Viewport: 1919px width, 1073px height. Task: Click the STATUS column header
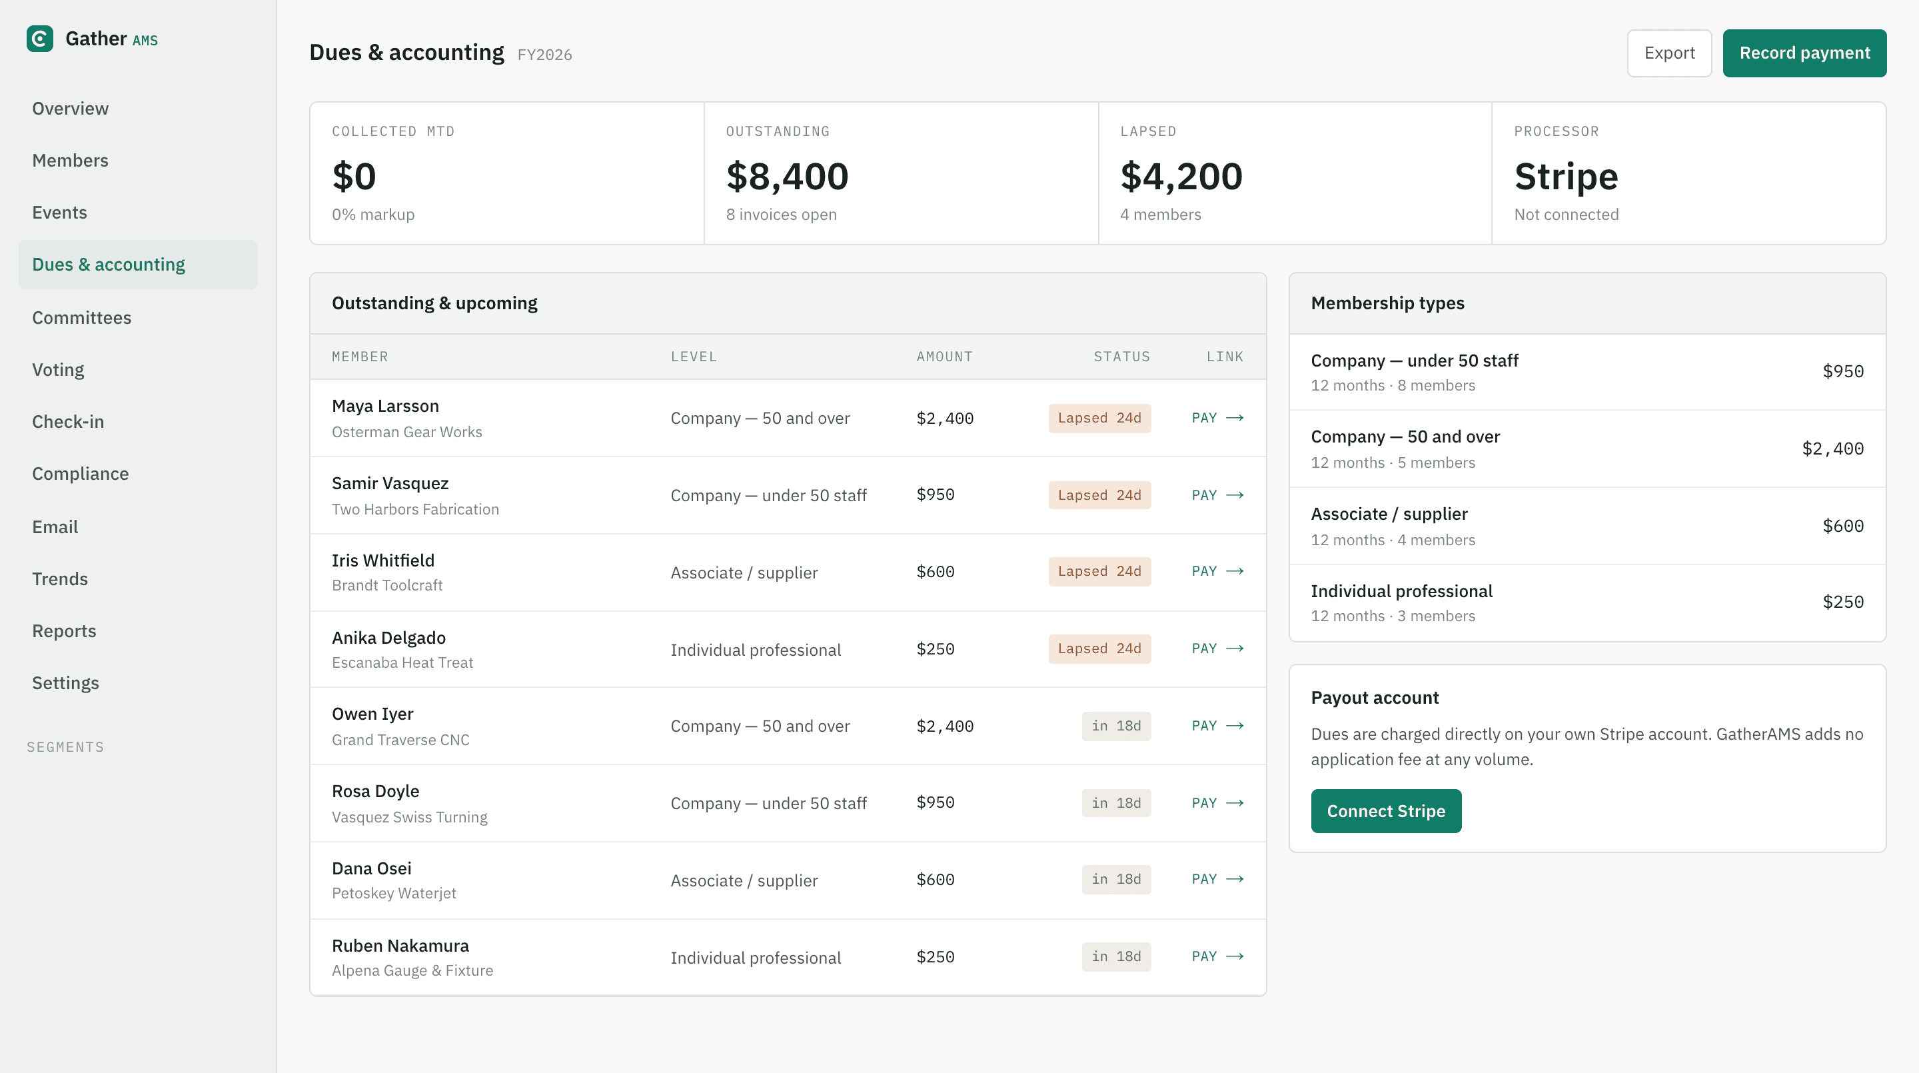[1122, 357]
